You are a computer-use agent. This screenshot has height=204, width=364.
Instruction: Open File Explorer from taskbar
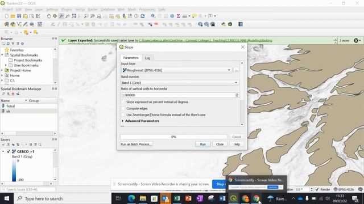[x=143, y=198]
